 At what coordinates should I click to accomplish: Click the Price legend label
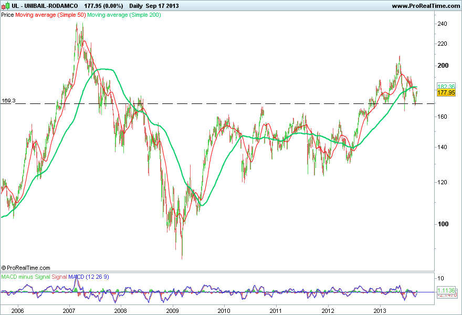click(7, 15)
